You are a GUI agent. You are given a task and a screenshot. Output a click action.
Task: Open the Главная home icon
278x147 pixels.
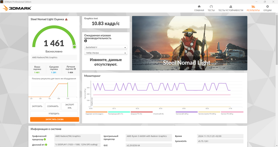(199, 7)
